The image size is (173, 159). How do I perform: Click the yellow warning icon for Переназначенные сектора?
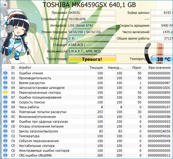[5, 93]
